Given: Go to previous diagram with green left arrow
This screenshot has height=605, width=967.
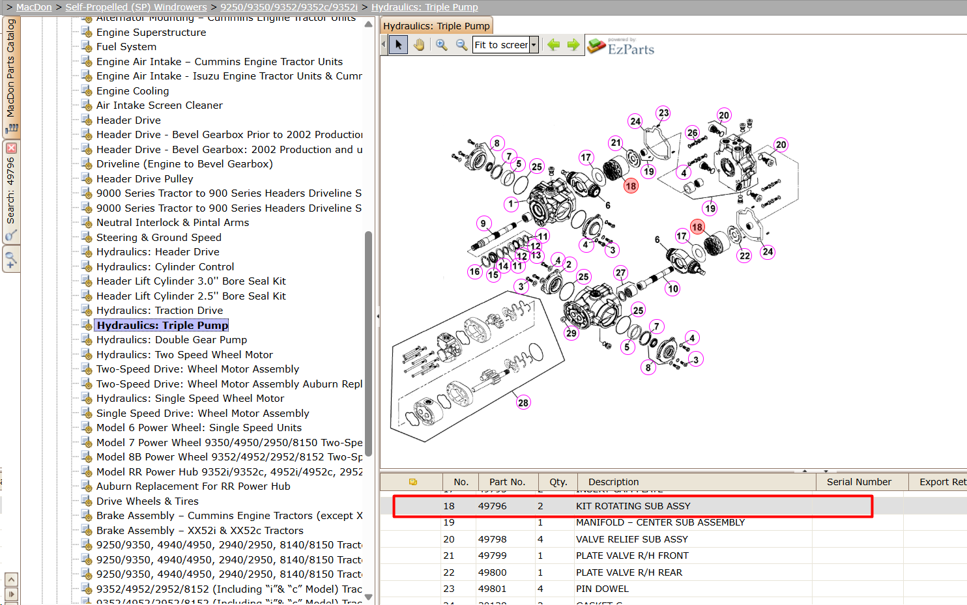Looking at the screenshot, I should pos(553,45).
